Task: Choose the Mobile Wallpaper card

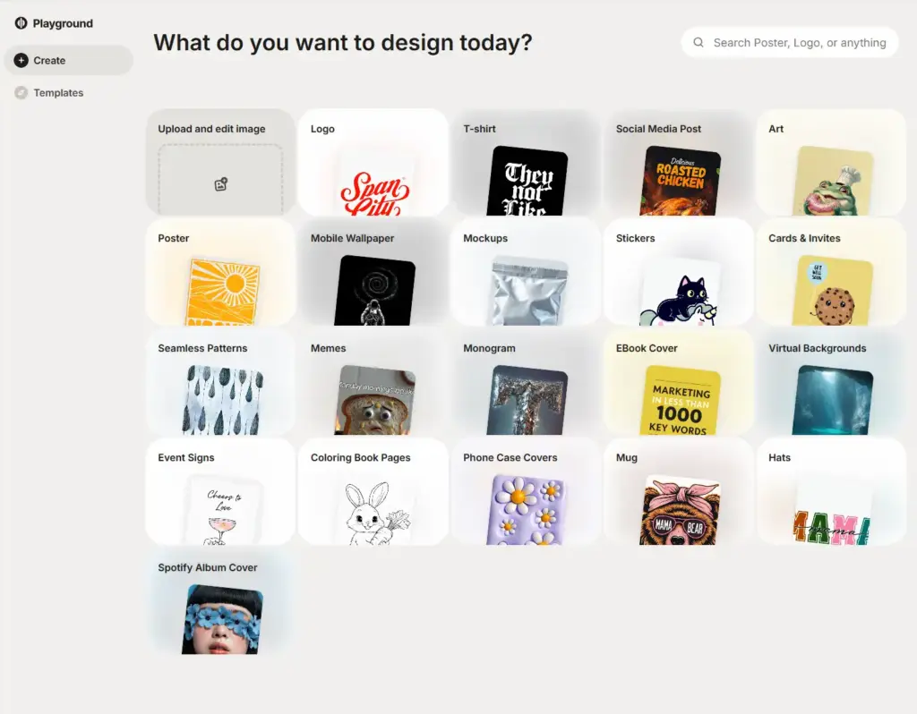Action: click(x=373, y=272)
